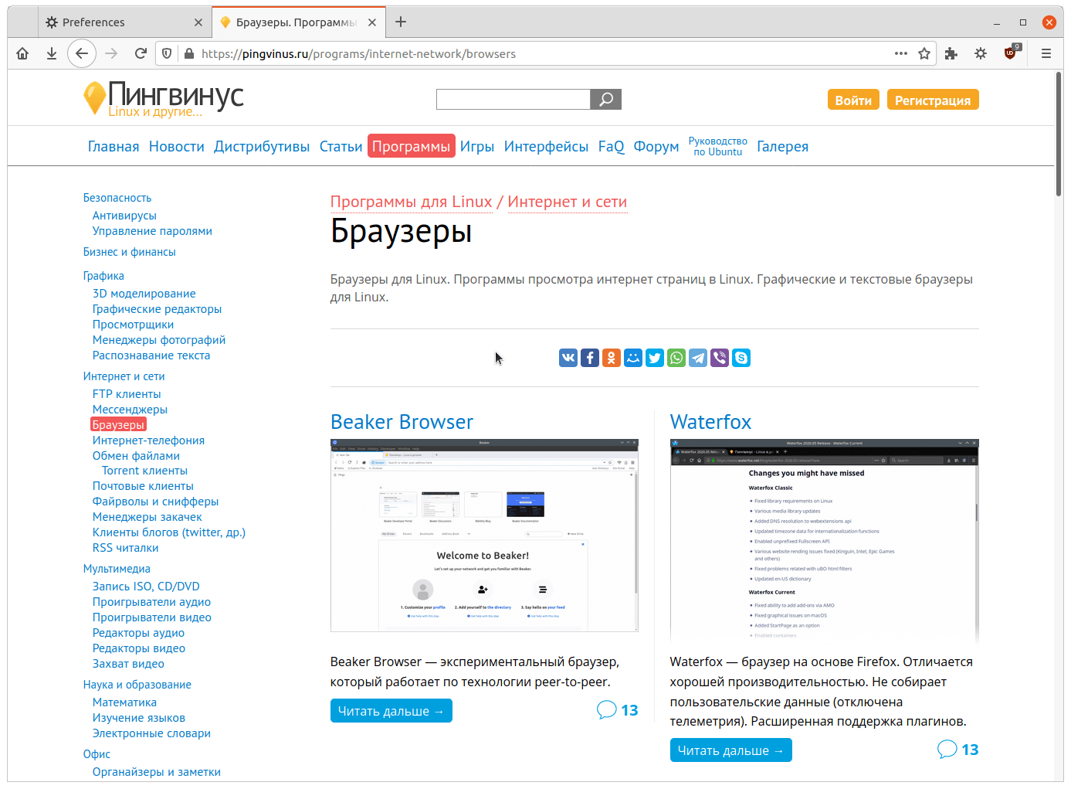Bookmark page with the star icon

(924, 53)
